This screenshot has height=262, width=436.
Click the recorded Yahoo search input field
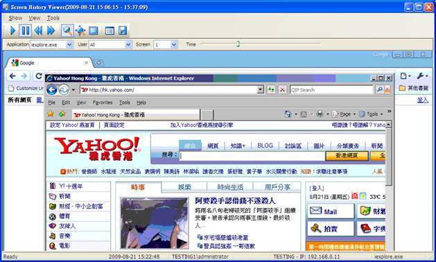click(252, 155)
